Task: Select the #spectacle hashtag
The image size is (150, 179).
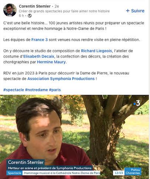Action: coord(14,90)
